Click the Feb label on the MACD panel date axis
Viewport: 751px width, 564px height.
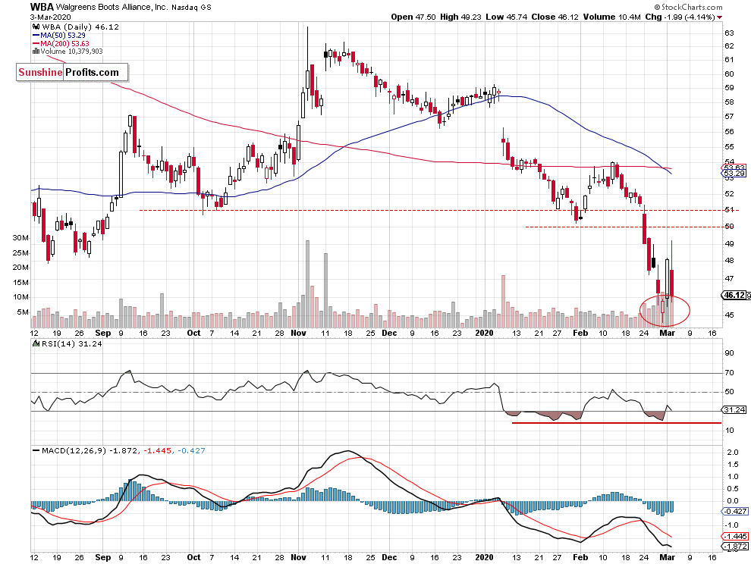coord(580,557)
